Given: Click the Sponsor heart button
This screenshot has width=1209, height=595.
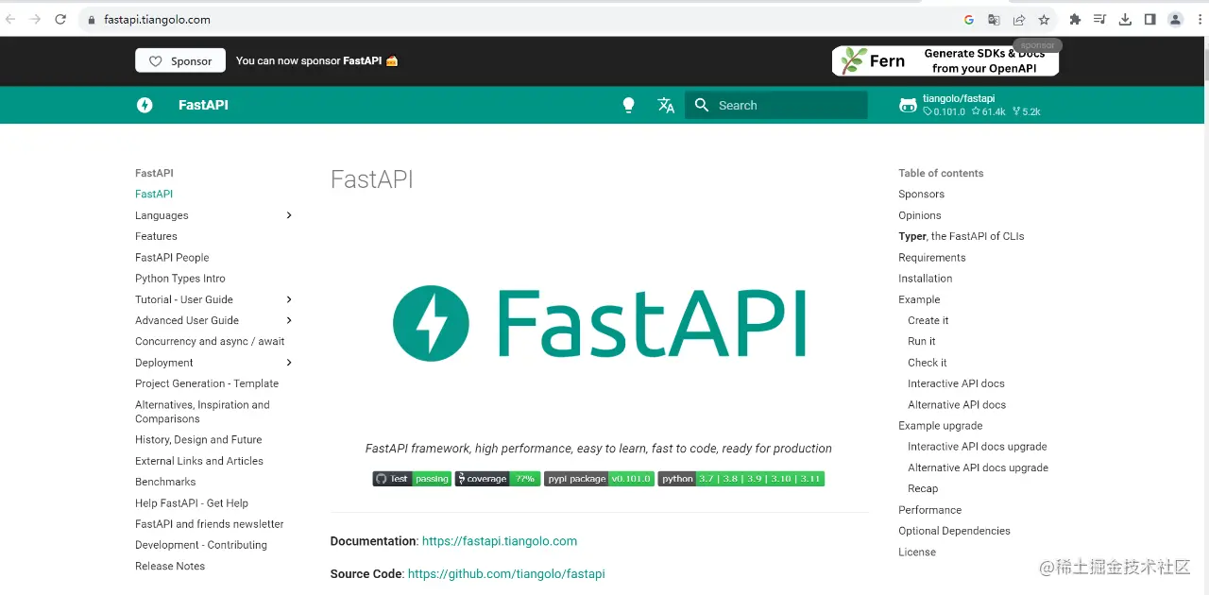Looking at the screenshot, I should pos(180,60).
